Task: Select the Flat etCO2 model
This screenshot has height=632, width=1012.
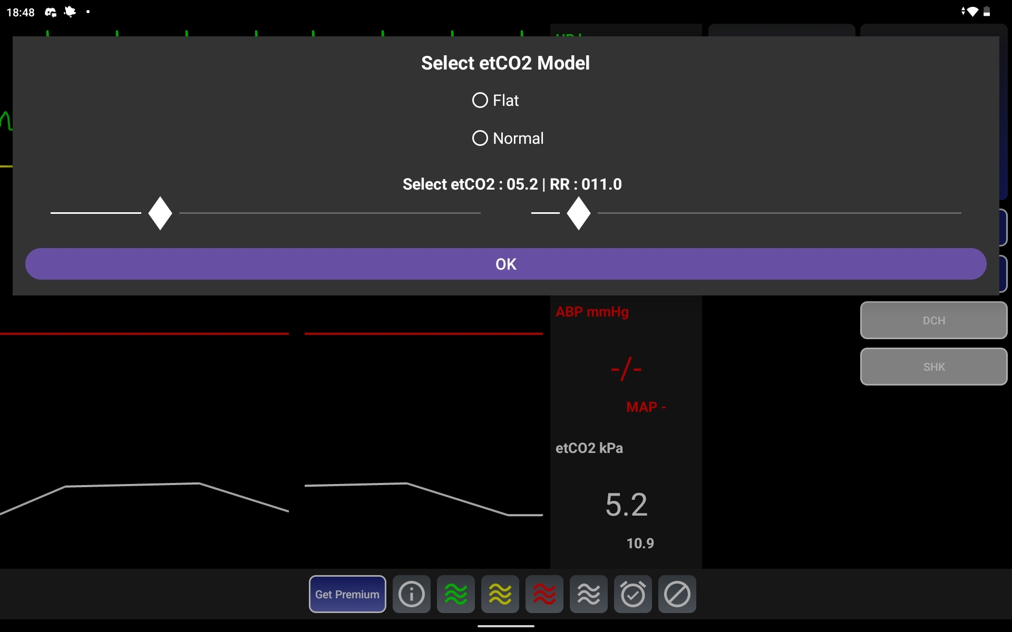Action: (x=480, y=100)
